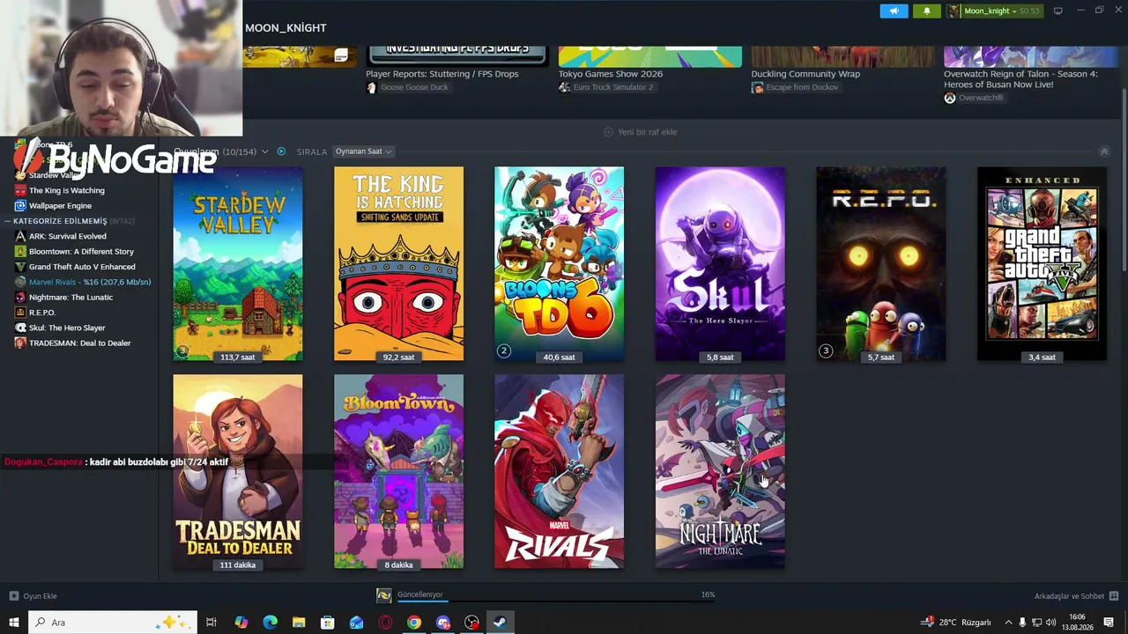Open the MOON_KNİGHT profile tab
Viewport: 1128px width, 634px height.
286,28
